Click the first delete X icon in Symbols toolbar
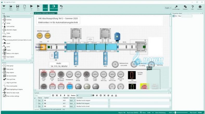 [57, 95]
